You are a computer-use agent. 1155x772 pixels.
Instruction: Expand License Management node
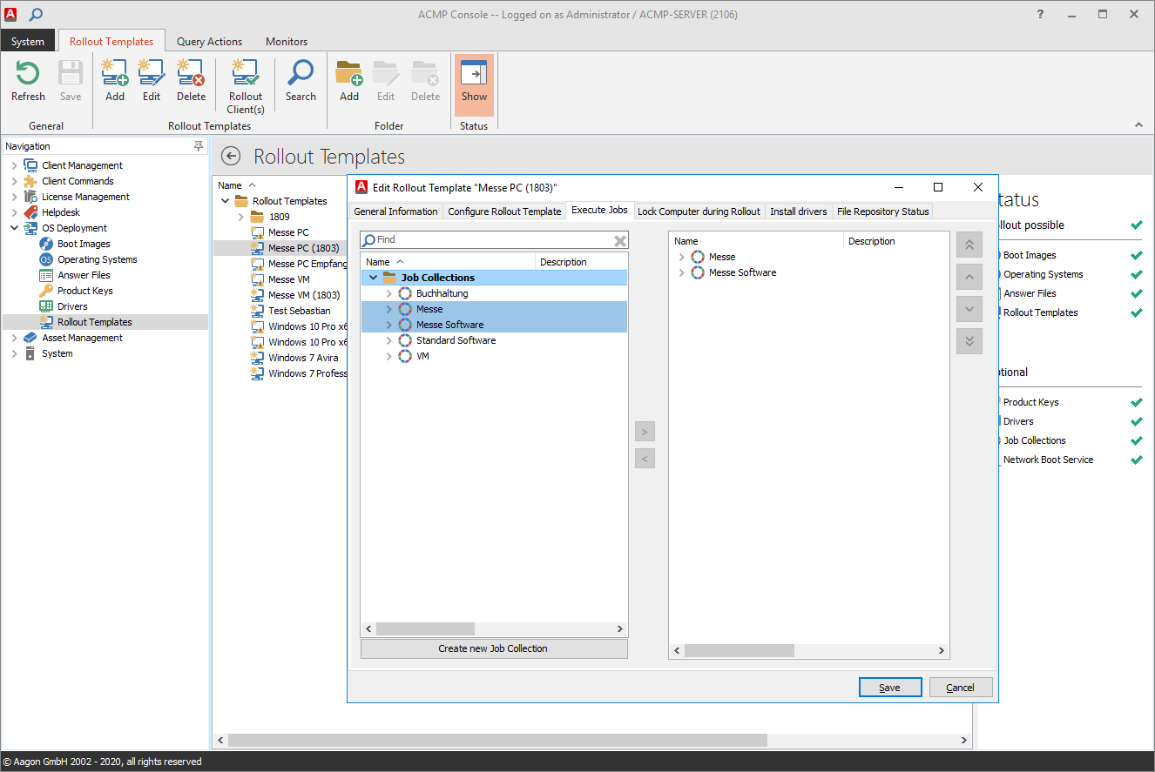[14, 197]
